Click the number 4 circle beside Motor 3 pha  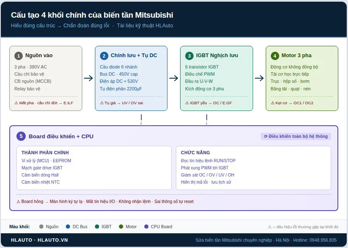(275, 56)
